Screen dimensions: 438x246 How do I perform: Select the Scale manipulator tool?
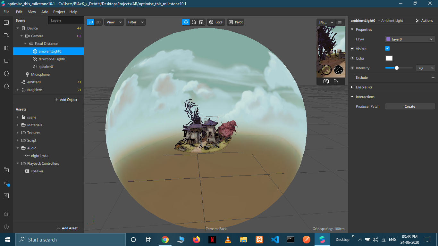201,22
